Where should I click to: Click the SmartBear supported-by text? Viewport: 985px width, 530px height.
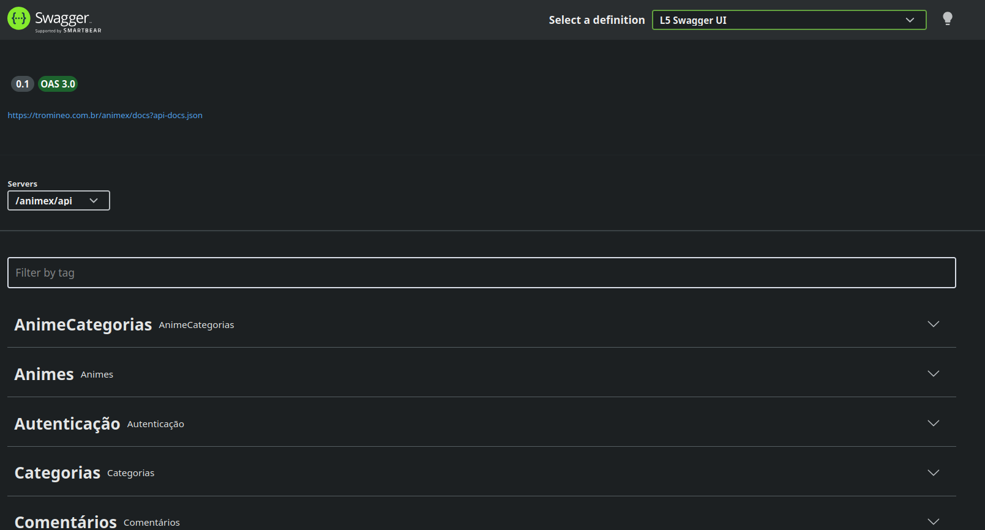(68, 31)
